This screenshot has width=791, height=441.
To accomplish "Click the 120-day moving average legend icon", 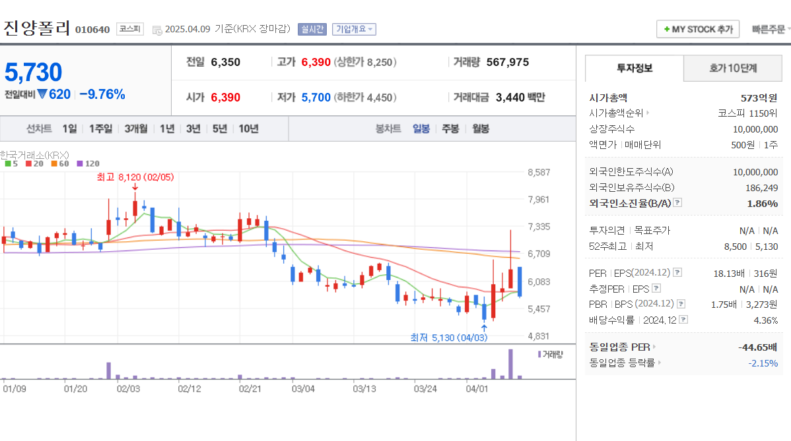I will point(79,162).
